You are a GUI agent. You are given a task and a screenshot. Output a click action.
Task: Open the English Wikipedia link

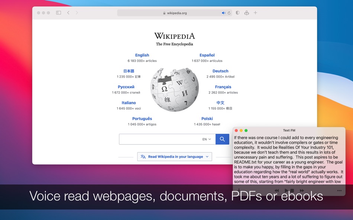[x=142, y=55]
